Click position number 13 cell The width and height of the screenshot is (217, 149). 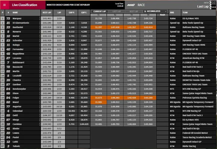2,71
